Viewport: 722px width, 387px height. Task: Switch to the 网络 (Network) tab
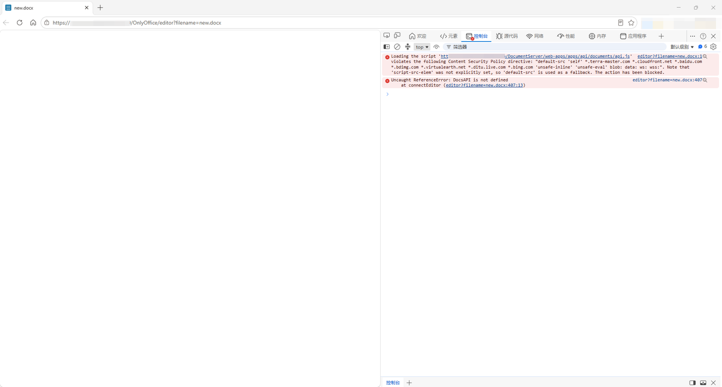tap(535, 36)
